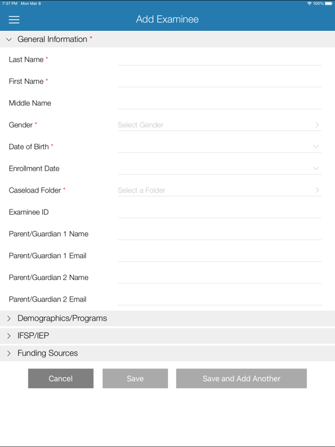The image size is (335, 447).
Task: Click the Save button
Action: [x=136, y=378]
